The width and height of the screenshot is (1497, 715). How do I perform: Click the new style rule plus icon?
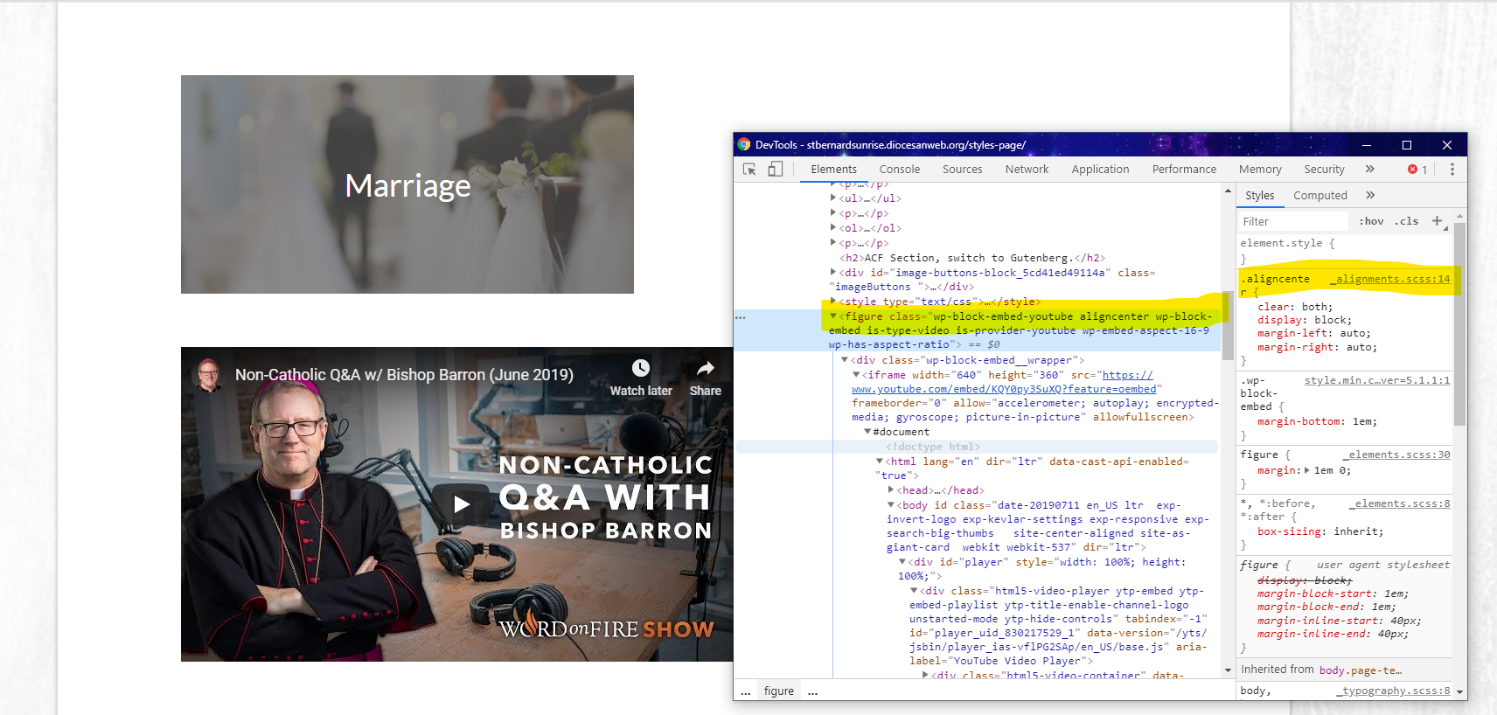[1437, 221]
